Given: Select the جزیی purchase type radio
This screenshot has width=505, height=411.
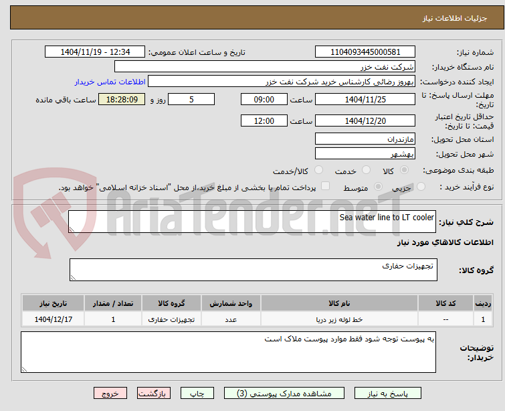Looking at the screenshot, I should coord(421,187).
